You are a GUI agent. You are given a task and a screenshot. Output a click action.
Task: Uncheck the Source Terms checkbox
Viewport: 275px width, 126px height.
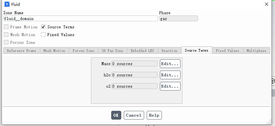click(43, 27)
